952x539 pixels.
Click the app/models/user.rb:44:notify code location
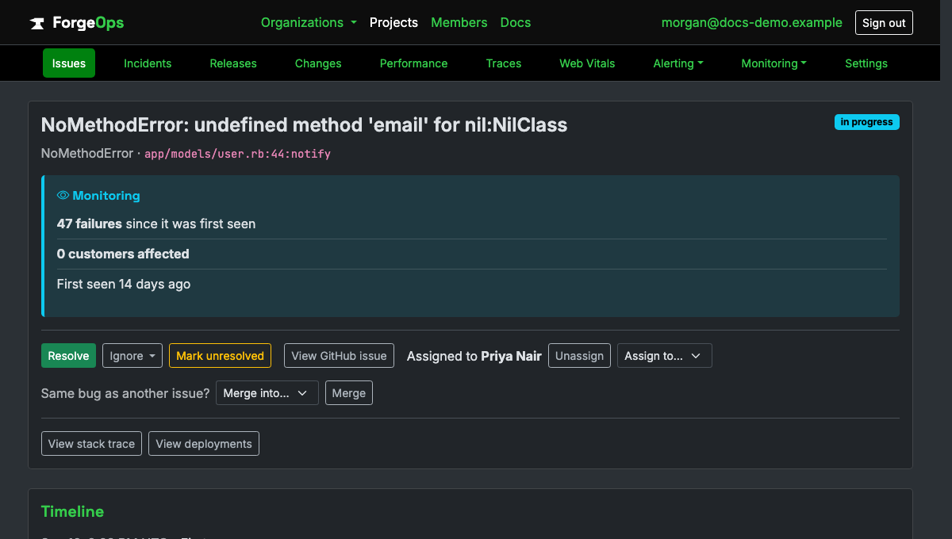(x=237, y=154)
